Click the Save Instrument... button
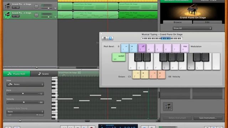This screenshot has width=228, height=128. pos(208,118)
